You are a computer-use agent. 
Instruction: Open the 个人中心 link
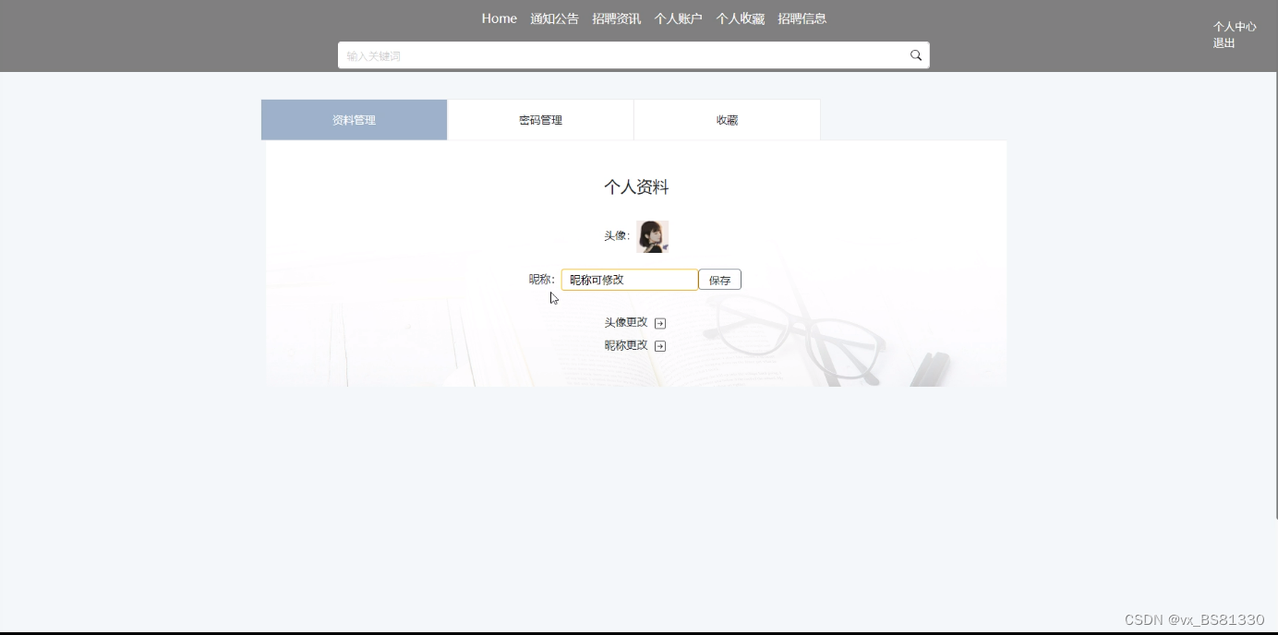point(1235,27)
